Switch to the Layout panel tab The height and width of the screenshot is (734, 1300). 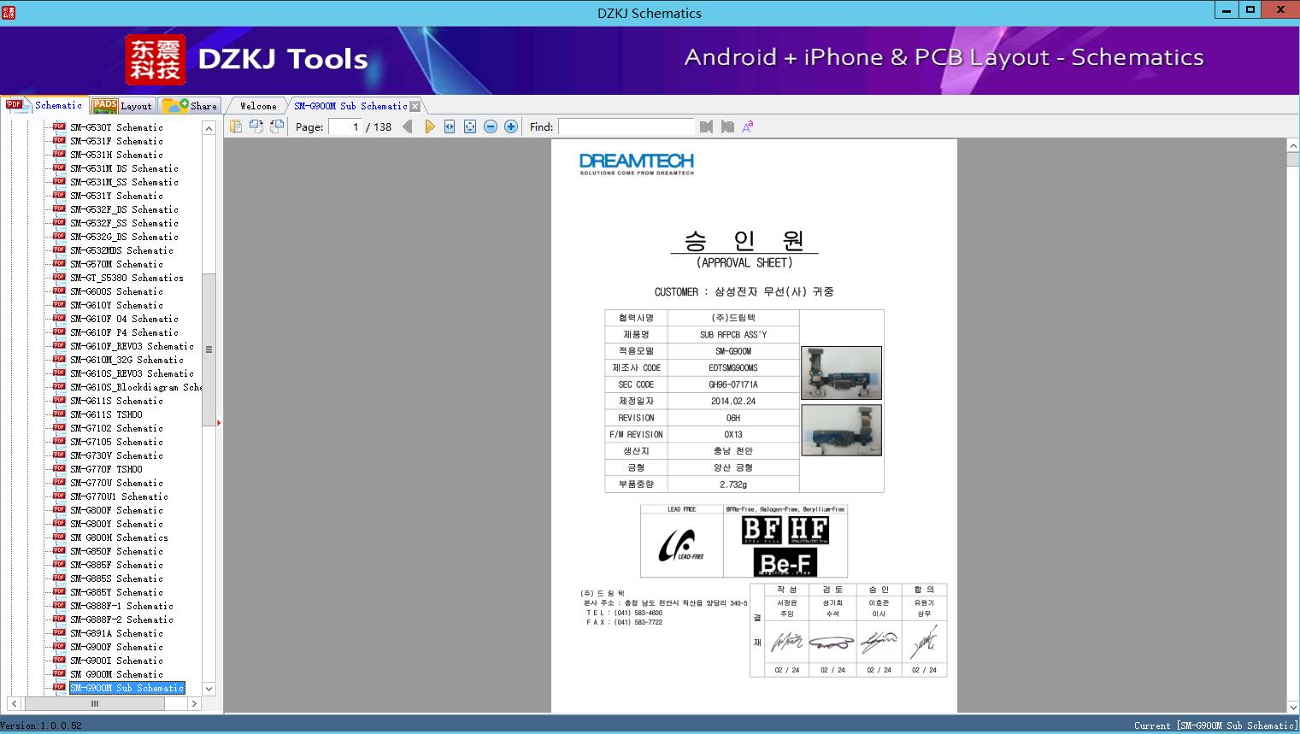coord(123,106)
